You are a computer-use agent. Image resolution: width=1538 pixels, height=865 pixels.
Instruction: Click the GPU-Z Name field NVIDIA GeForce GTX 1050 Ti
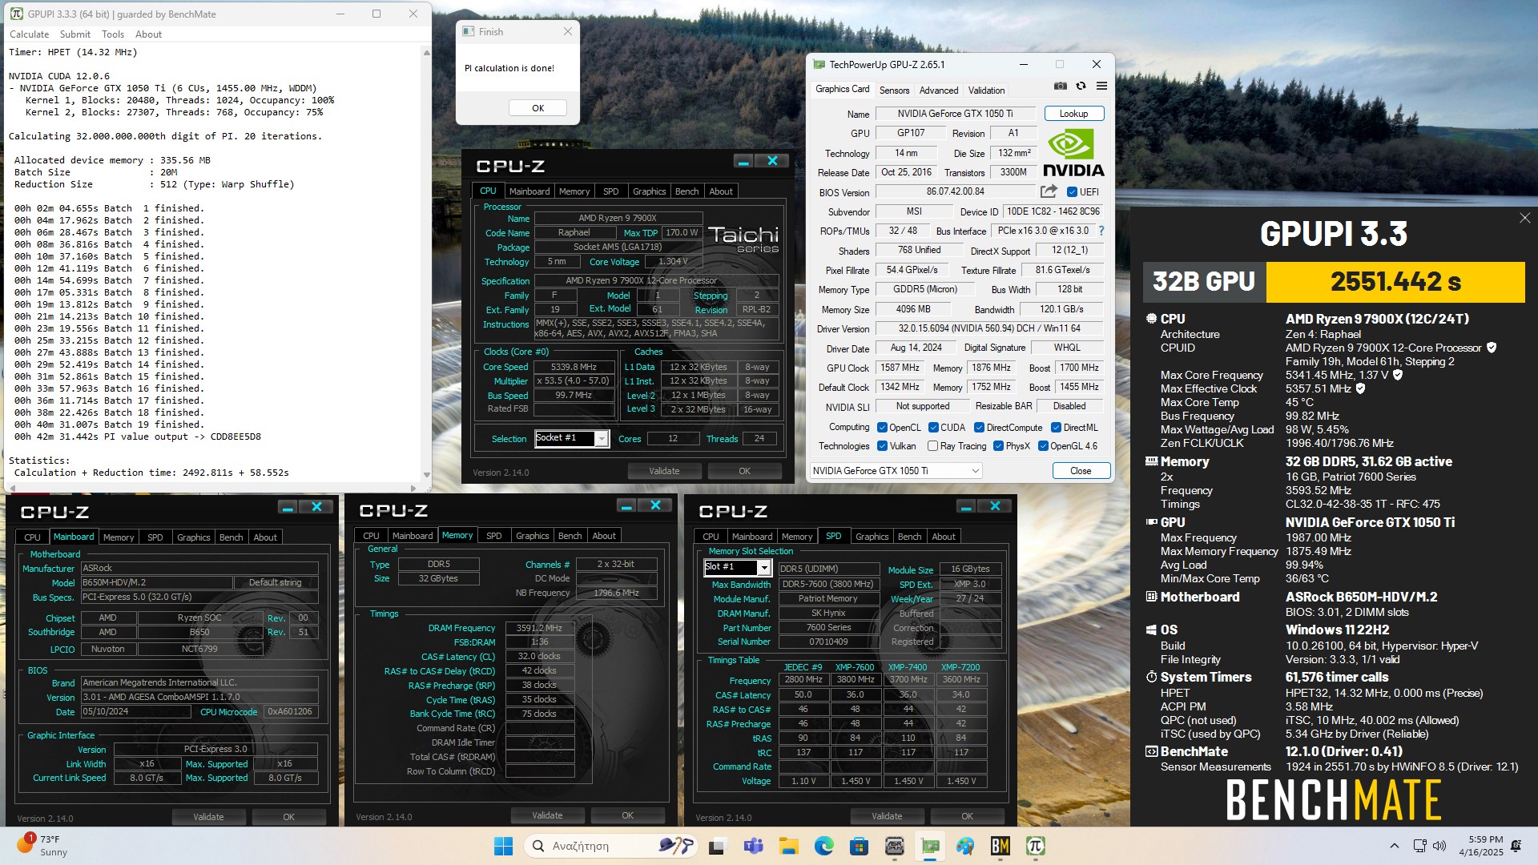click(x=955, y=114)
